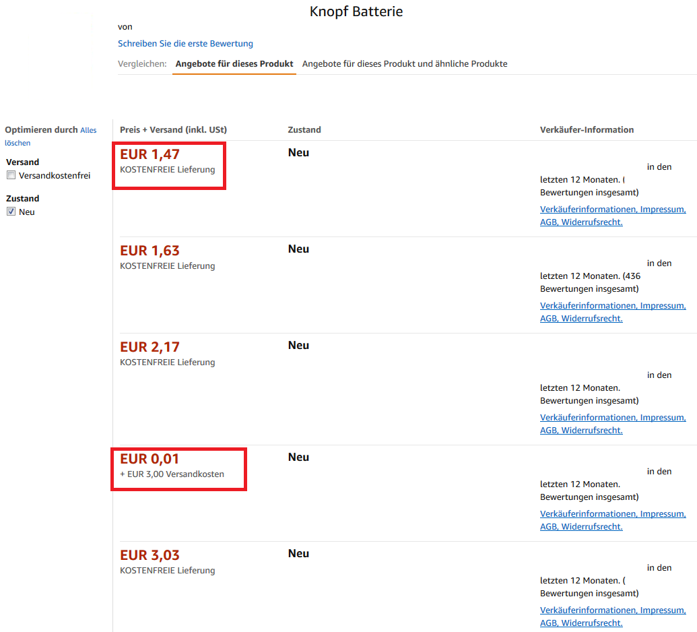Click 'Verkäufer-Information' column header
Viewport: 697px width, 632px height.
tap(587, 130)
